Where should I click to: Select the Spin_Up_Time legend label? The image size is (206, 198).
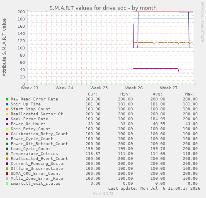[26, 104]
